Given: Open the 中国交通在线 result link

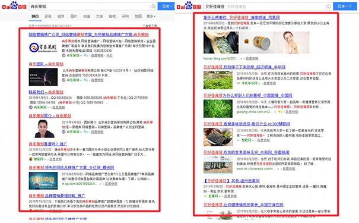Looking at the screenshot, I should point(243,205).
